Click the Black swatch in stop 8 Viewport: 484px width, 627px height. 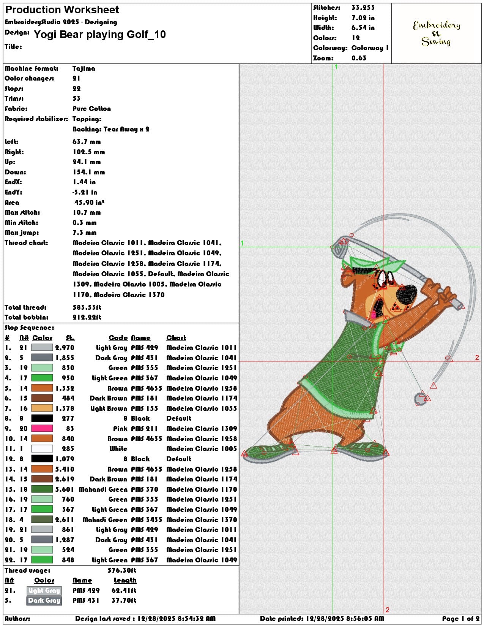tap(42, 418)
